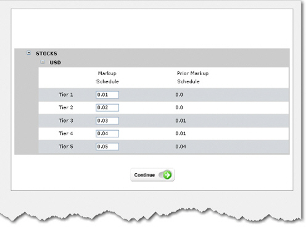Collapse the USD subsection minus icon

[43, 62]
